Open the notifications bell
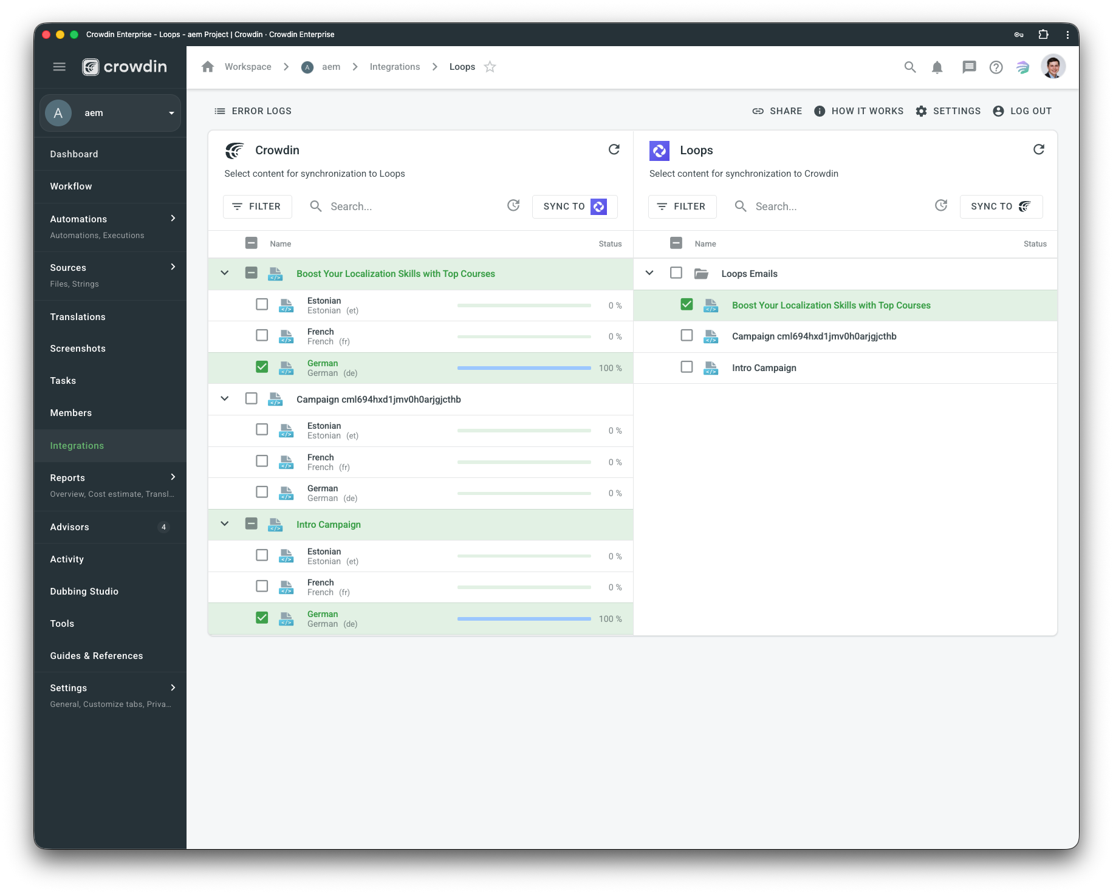 pyautogui.click(x=937, y=67)
